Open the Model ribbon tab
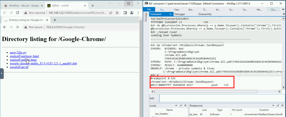This screenshot has height=117, width=286. click(218, 9)
